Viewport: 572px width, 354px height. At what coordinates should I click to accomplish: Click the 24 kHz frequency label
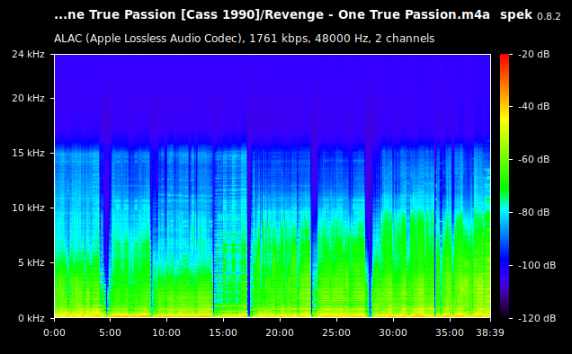28,54
